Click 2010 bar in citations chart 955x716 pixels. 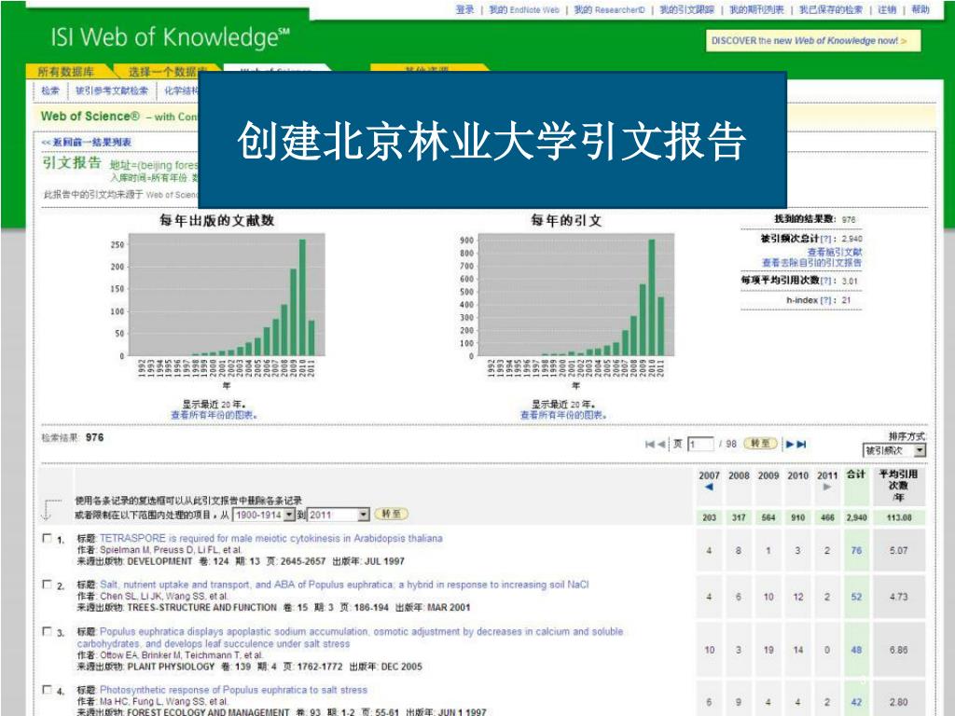tap(652, 297)
